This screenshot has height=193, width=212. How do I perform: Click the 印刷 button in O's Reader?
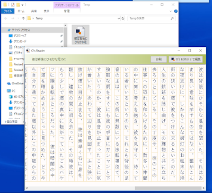click(158, 60)
